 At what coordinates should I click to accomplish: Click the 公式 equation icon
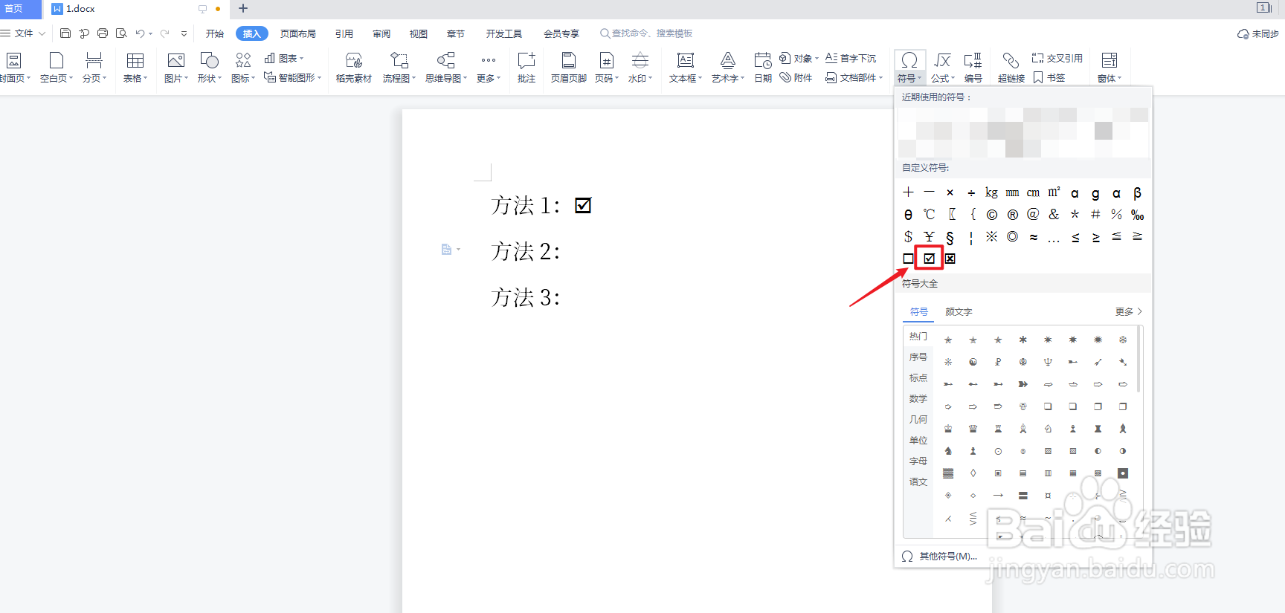(x=943, y=60)
